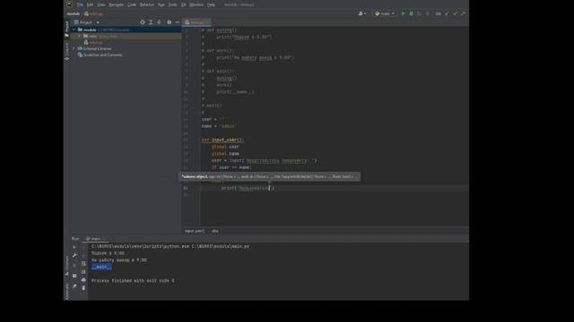This screenshot has height=322, width=574.
Task: Open the View menu
Action: [101, 4]
